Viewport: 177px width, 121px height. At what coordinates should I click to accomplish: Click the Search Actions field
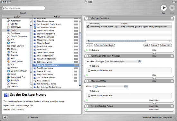coord(23,8)
